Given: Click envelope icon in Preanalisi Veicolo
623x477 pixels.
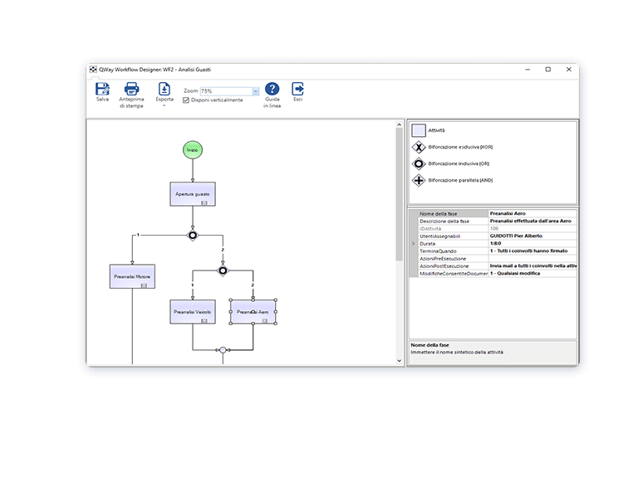Looking at the screenshot, I should [x=204, y=321].
